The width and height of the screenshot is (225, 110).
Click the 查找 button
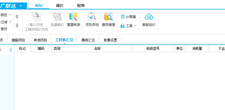coord(4,29)
